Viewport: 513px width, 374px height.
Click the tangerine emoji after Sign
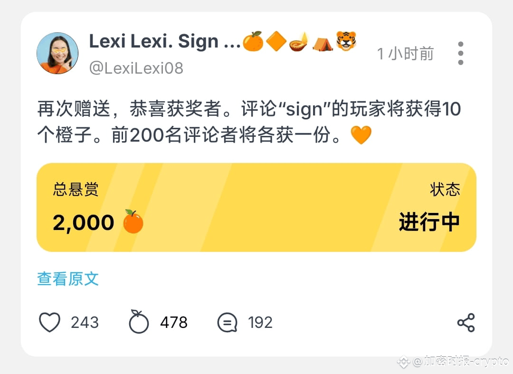click(253, 41)
